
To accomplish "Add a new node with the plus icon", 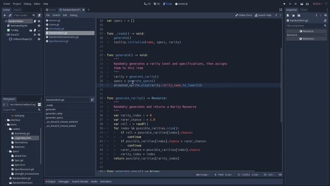I will pos(5,15).
